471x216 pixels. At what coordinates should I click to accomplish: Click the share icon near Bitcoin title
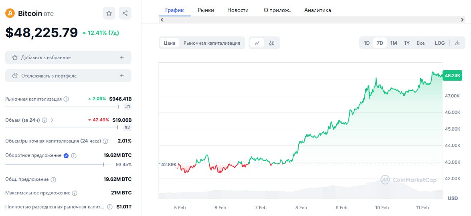[x=125, y=13]
